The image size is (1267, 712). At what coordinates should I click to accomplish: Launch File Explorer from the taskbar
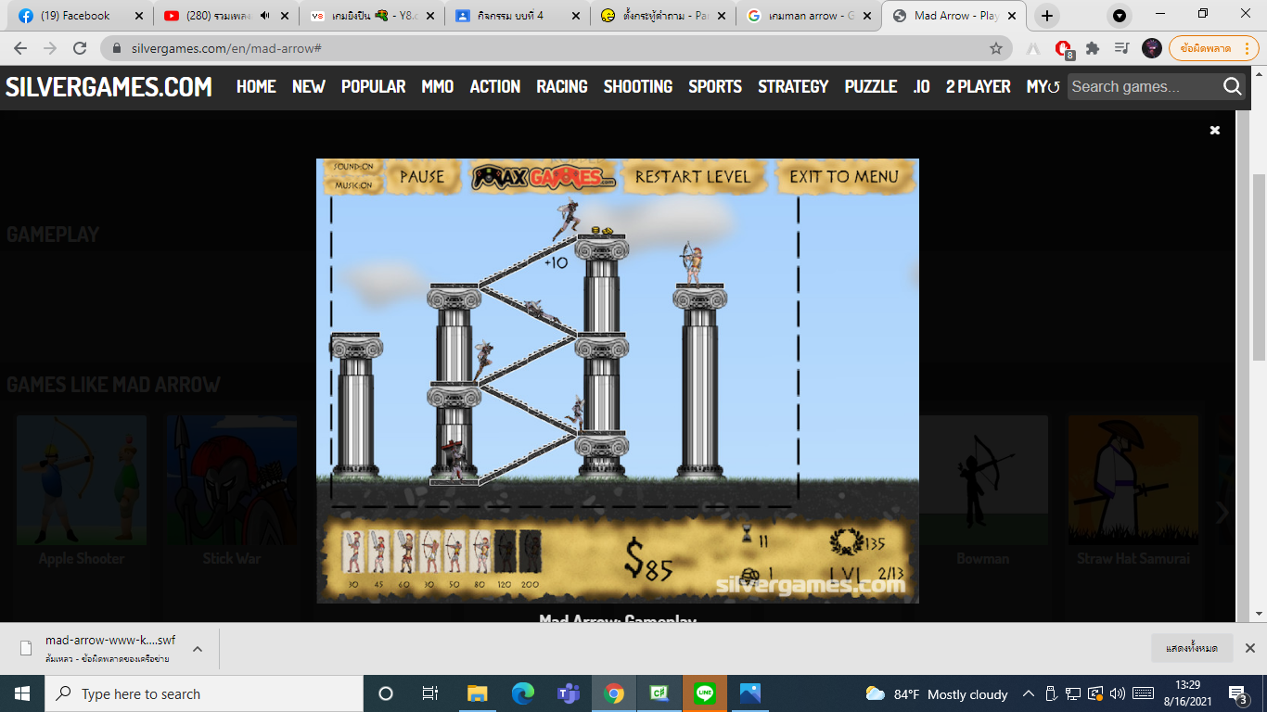click(477, 693)
